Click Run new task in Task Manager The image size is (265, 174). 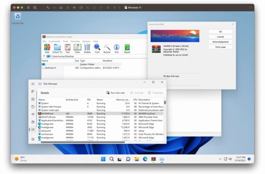(x=116, y=93)
